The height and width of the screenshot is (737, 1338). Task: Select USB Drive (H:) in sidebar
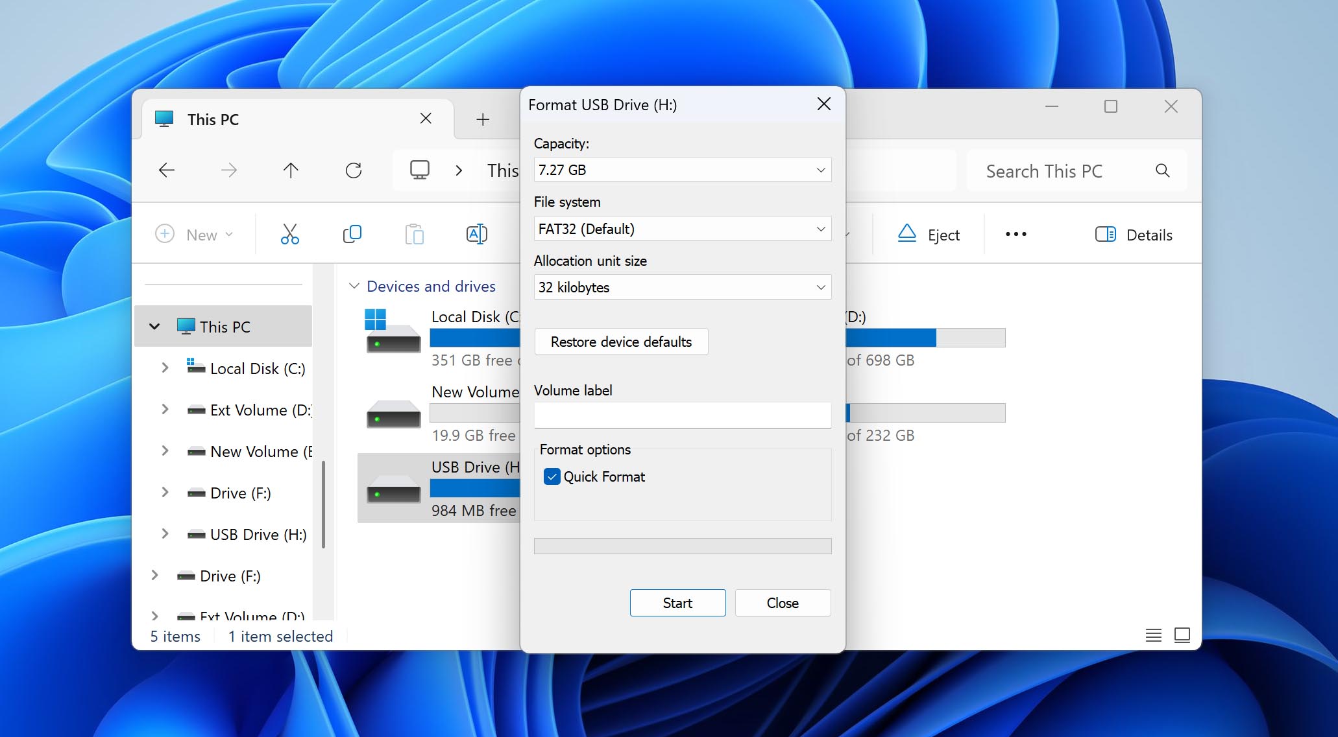(x=247, y=534)
